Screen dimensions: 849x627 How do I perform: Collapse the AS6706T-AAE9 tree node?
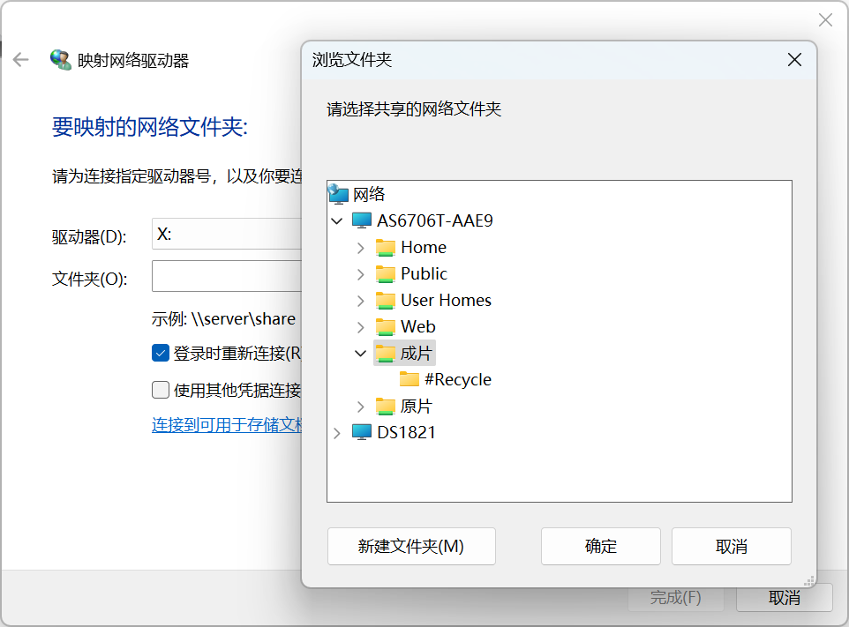(x=337, y=220)
